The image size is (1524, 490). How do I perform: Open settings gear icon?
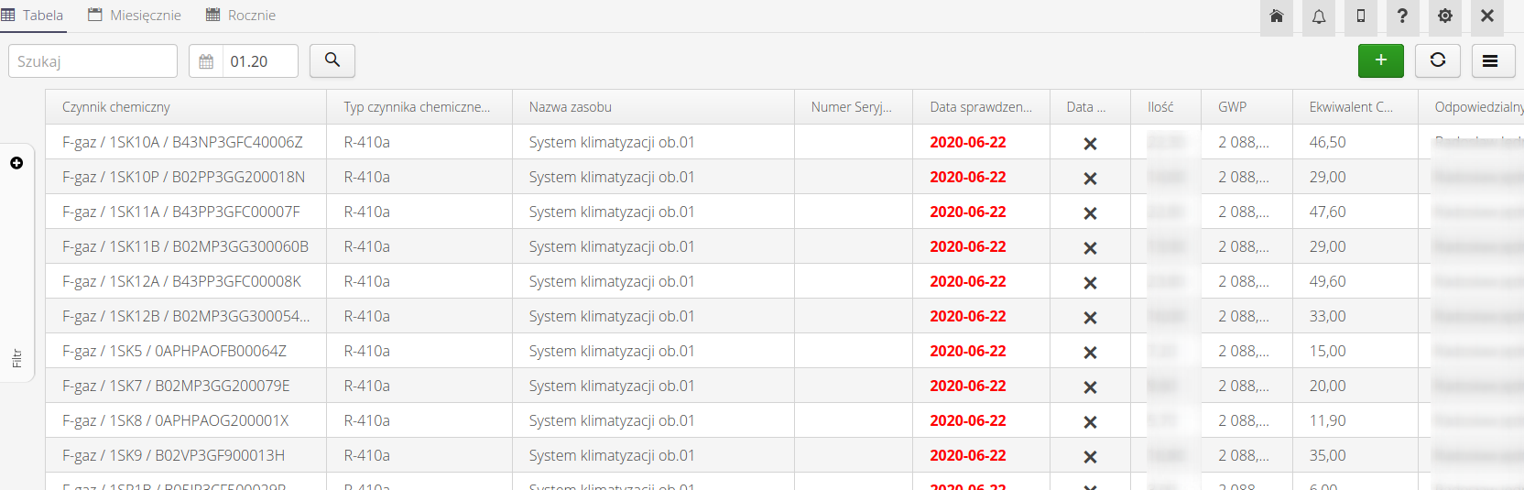[x=1445, y=16]
